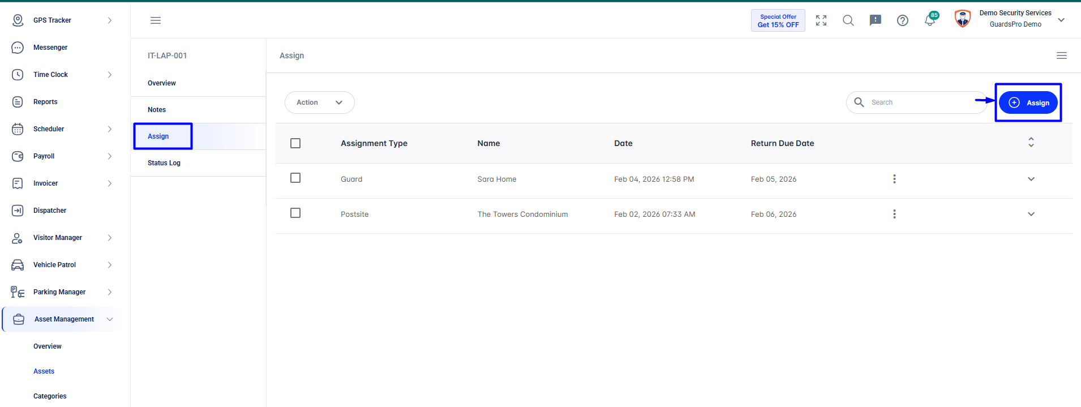The height and width of the screenshot is (407, 1081).
Task: Toggle the hamburger menu in top bar
Action: [156, 20]
